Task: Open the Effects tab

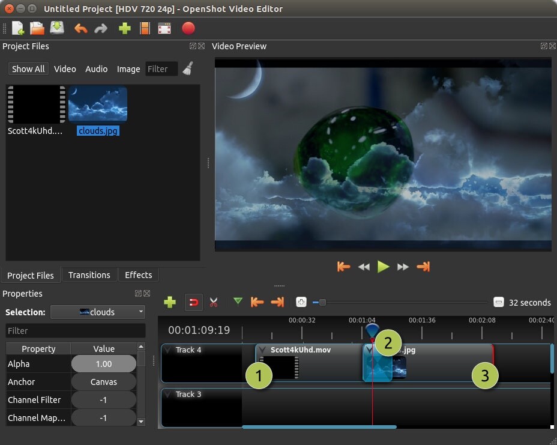Action: 138,274
